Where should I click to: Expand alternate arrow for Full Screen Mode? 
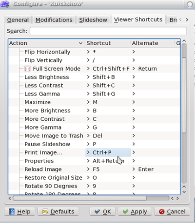tap(134, 69)
